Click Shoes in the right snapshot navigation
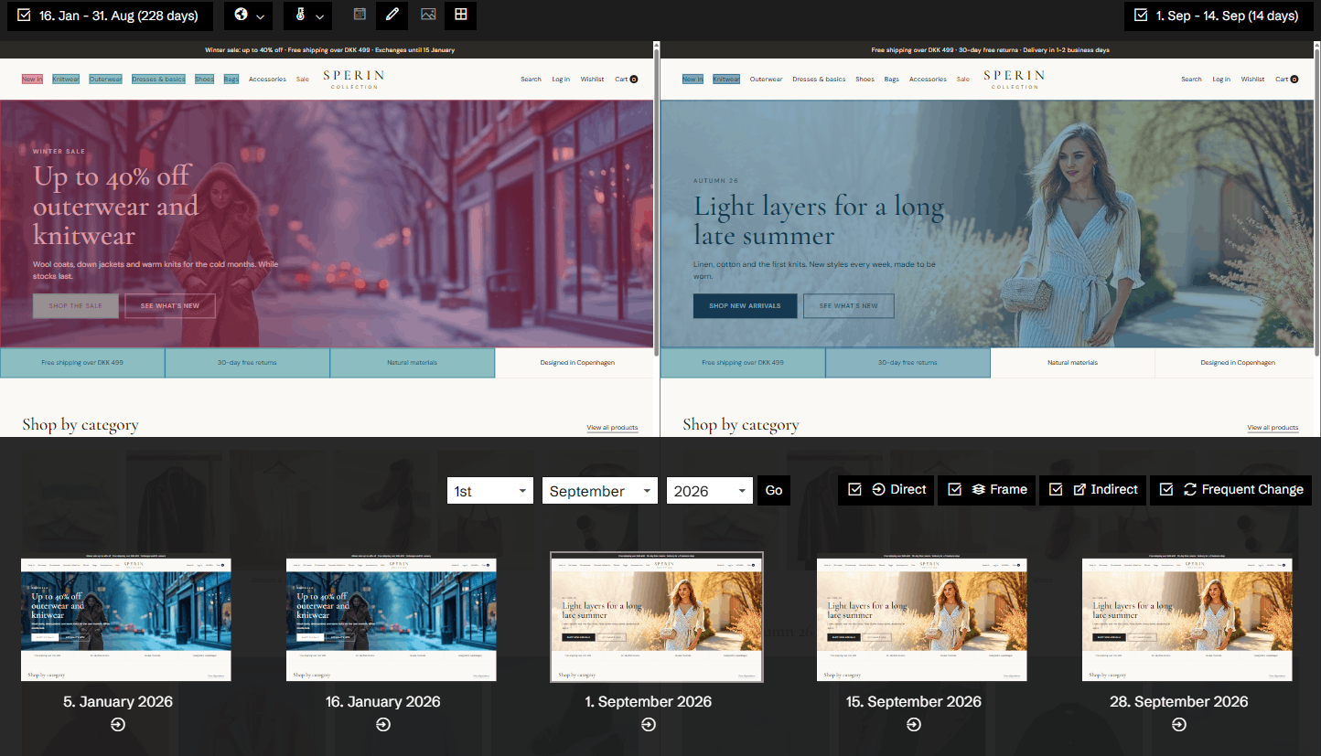Image resolution: width=1321 pixels, height=756 pixels. click(x=865, y=80)
